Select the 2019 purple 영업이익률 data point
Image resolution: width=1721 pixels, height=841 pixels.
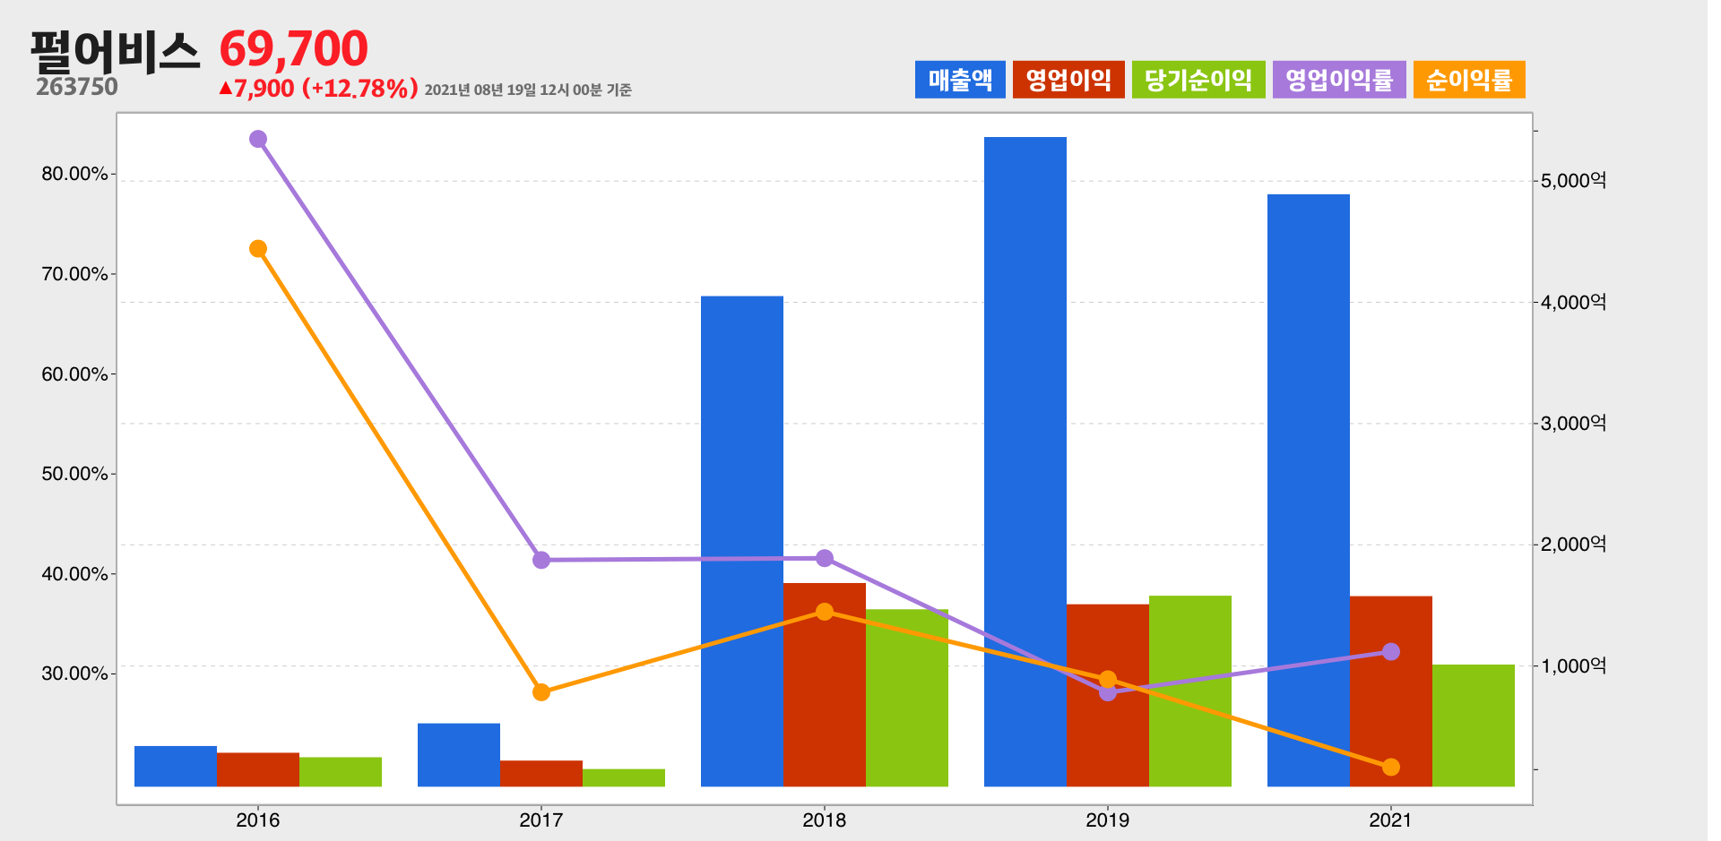click(x=1108, y=692)
